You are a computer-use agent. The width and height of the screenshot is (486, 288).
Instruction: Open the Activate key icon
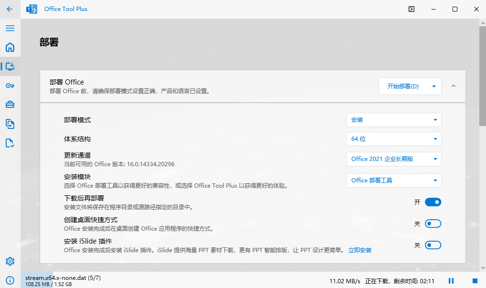[10, 85]
